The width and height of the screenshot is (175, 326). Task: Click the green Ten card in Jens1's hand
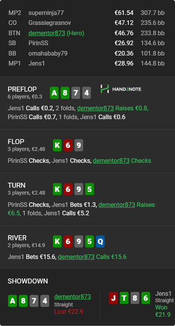pos(124,298)
